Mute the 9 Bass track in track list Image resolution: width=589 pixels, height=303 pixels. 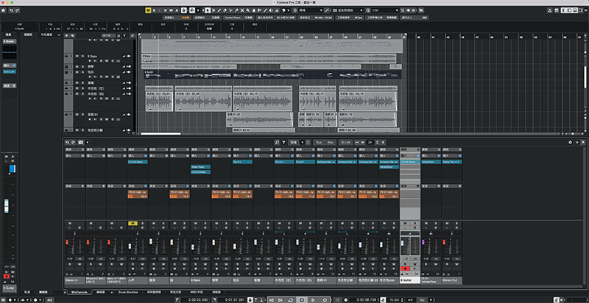tap(77, 56)
